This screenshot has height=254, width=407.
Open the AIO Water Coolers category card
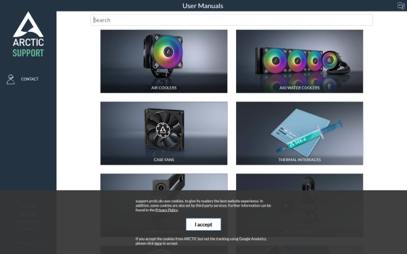[x=299, y=61]
